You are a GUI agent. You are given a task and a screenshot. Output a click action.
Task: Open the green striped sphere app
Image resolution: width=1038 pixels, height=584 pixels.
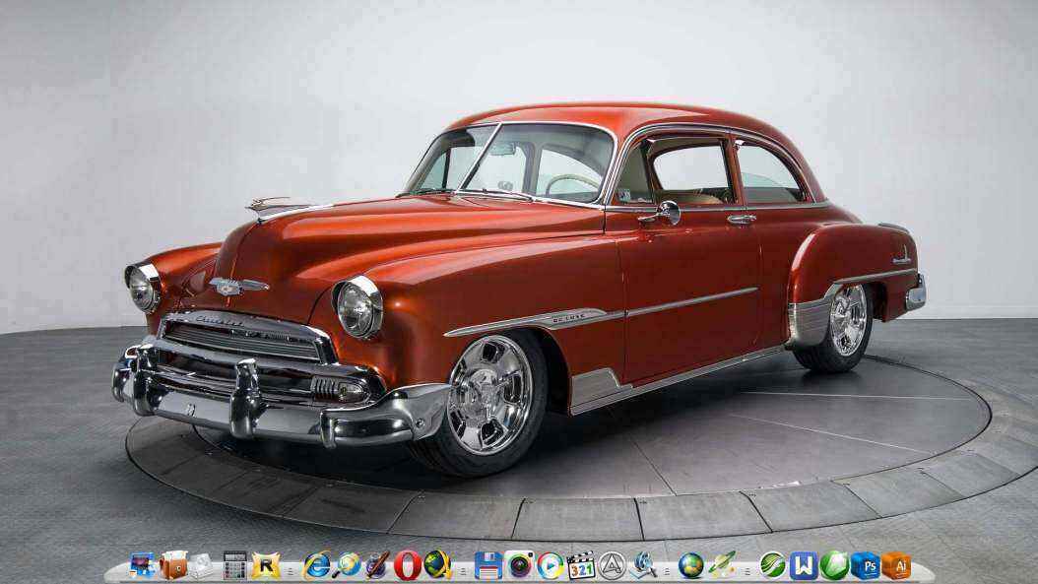point(772,565)
